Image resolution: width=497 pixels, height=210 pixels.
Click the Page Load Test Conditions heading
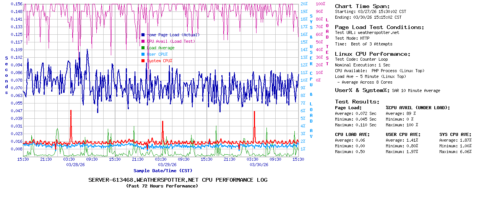click(379, 27)
